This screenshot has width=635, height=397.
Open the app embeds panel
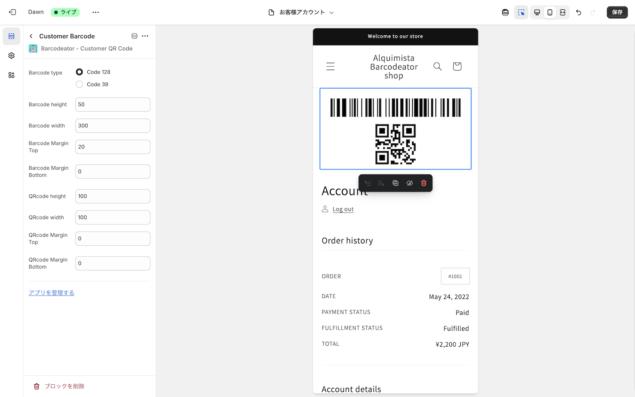[x=11, y=75]
